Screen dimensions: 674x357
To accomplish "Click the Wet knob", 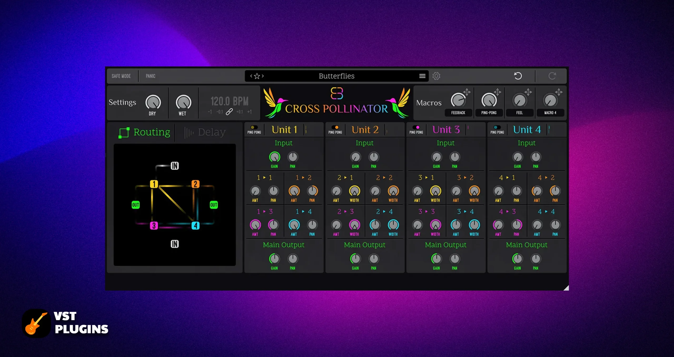I will tap(184, 102).
